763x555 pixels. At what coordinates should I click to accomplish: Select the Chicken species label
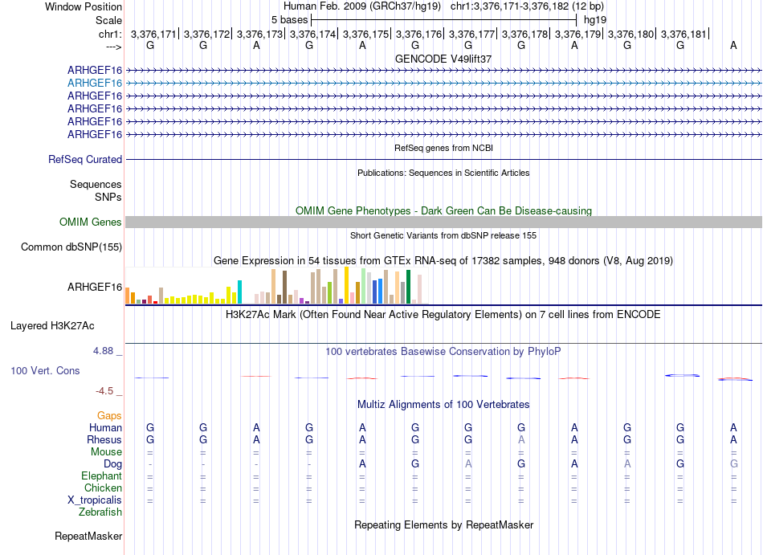coord(103,488)
